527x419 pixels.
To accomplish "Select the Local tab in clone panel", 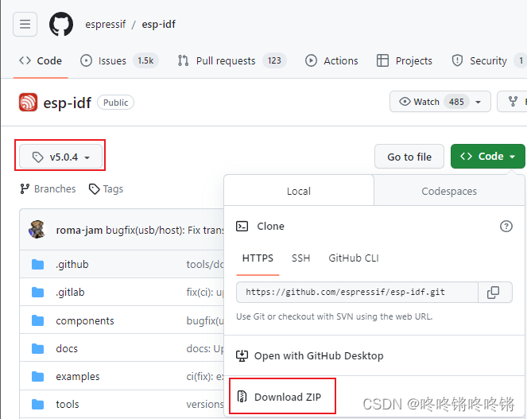I will [x=299, y=191].
